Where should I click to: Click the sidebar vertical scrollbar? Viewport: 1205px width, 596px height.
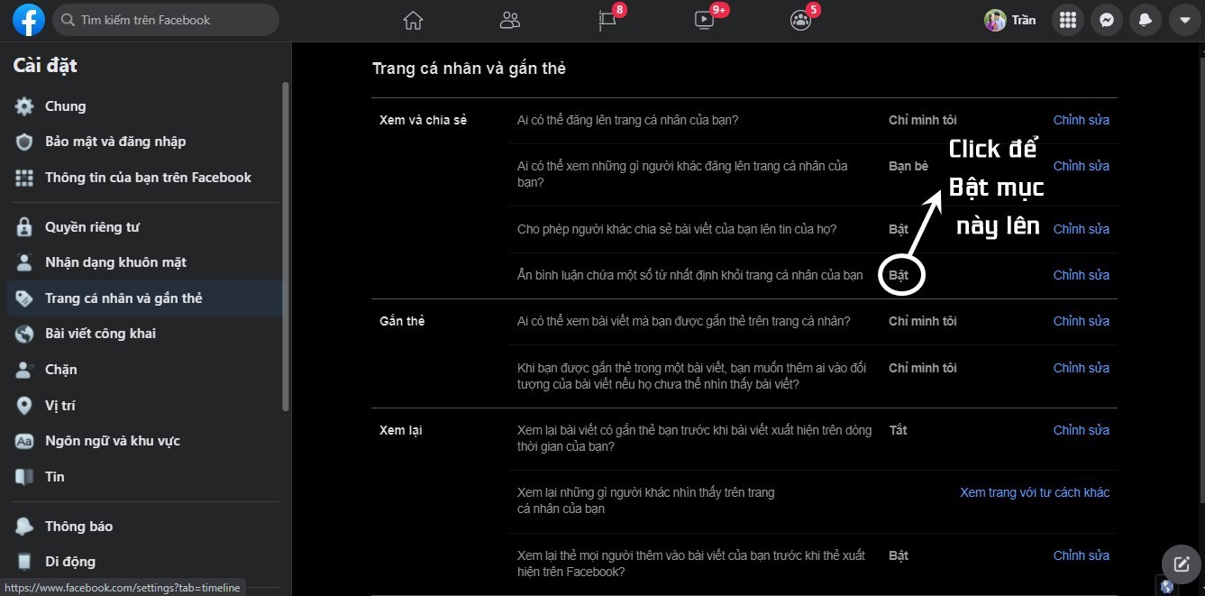click(286, 243)
